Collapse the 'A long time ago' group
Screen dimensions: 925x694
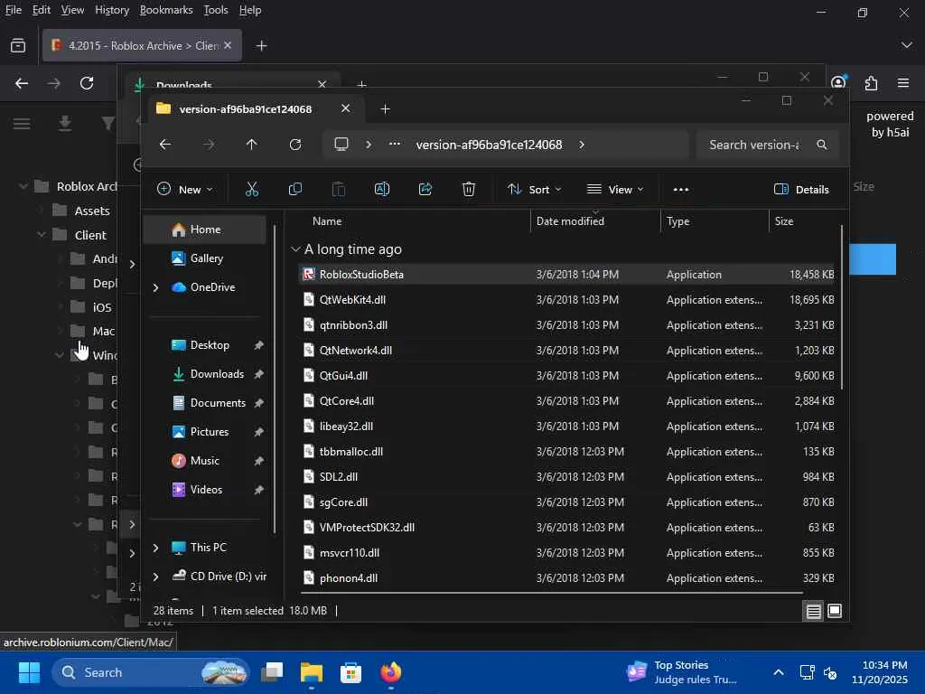pos(295,249)
